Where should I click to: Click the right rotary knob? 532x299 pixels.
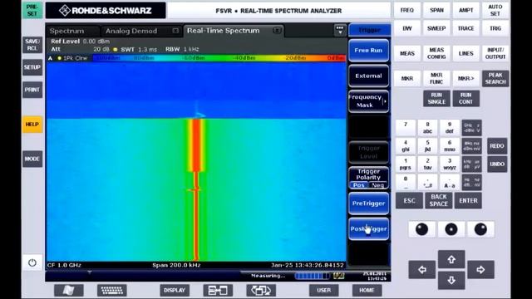pyautogui.click(x=480, y=229)
